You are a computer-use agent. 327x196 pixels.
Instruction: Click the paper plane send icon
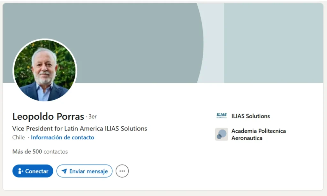point(64,171)
